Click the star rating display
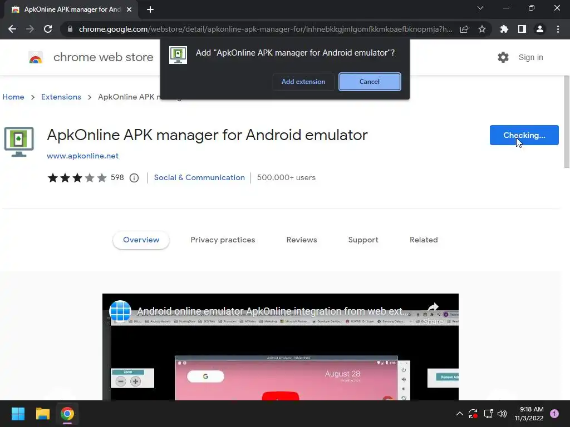The height and width of the screenshot is (427, 570). click(x=77, y=178)
